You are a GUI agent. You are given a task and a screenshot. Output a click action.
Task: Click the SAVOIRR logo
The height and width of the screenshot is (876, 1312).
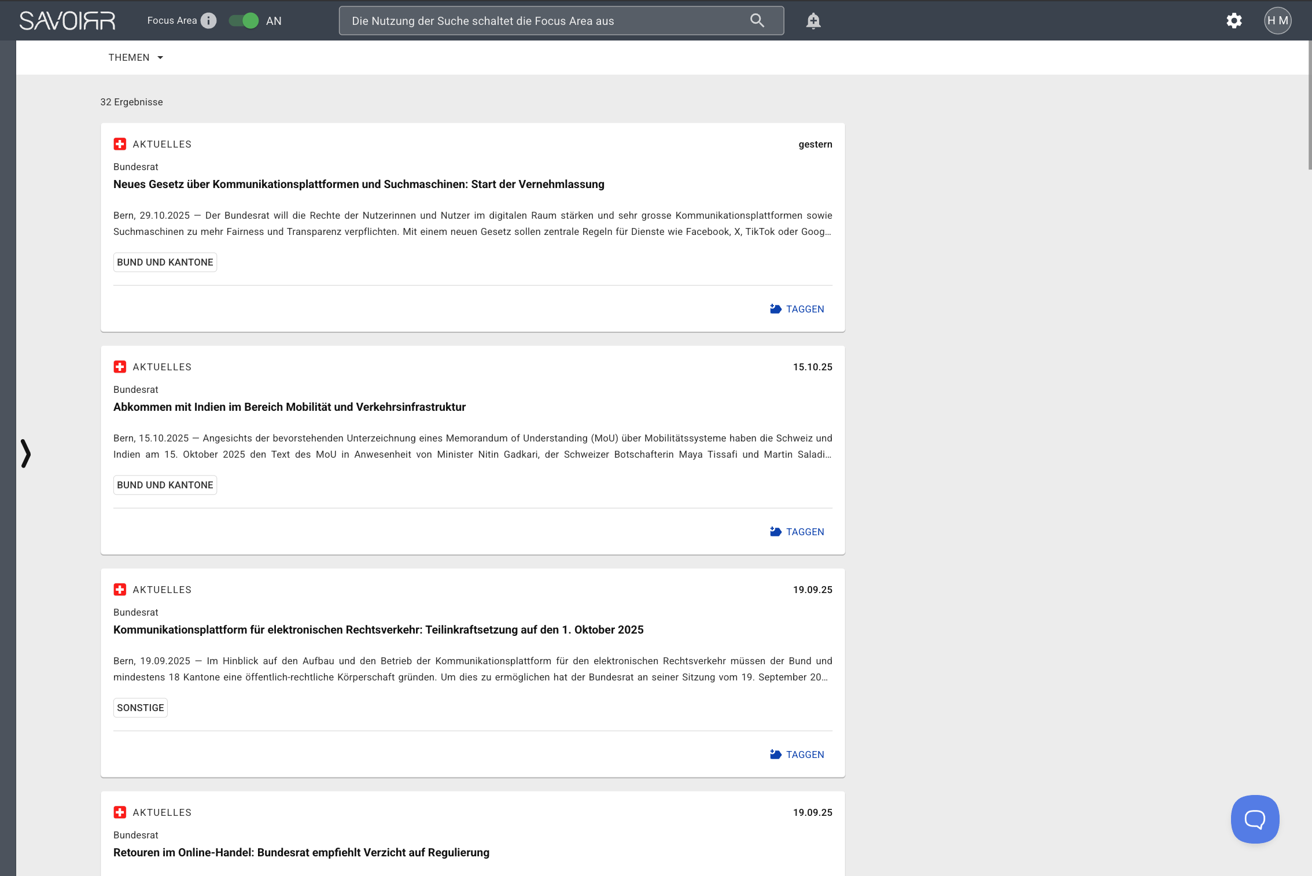pos(67,21)
